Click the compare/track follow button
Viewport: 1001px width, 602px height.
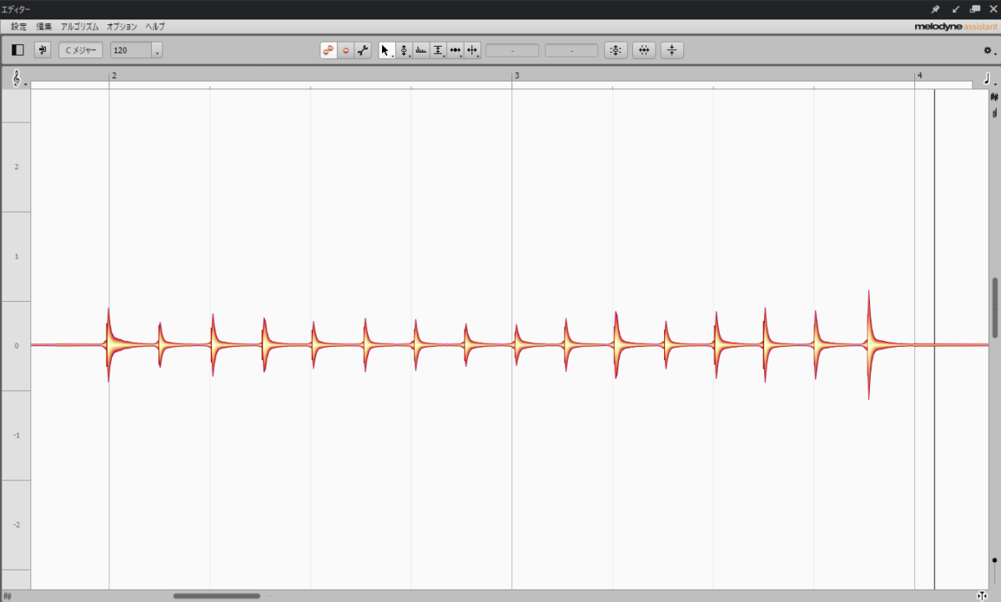click(x=43, y=50)
